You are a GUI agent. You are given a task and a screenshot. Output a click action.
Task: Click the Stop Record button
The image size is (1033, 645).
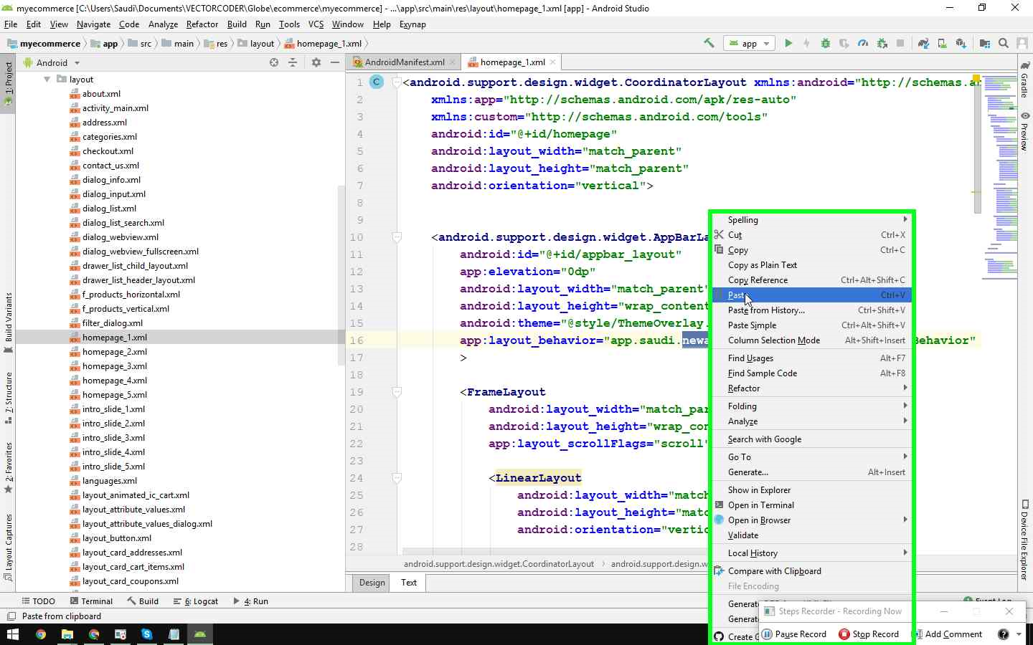pyautogui.click(x=869, y=634)
